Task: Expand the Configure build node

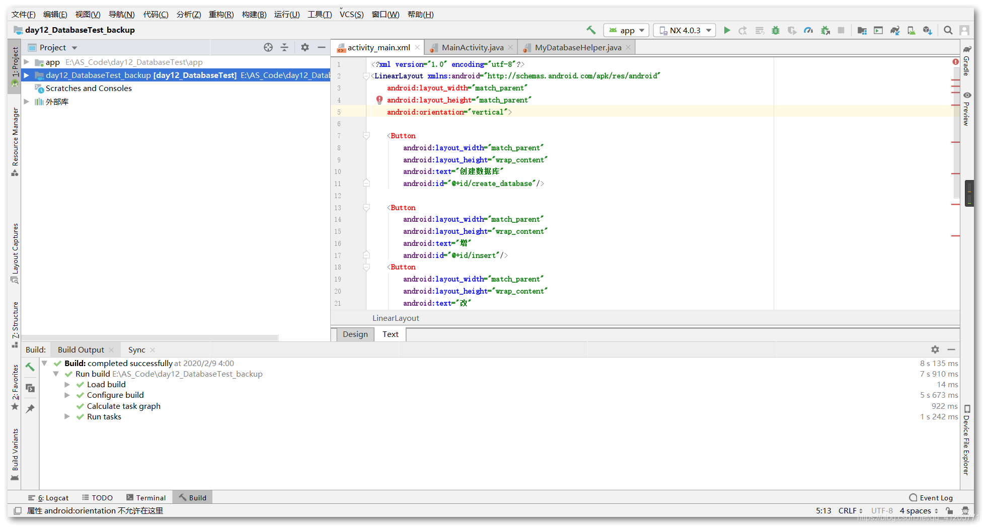Action: click(67, 395)
